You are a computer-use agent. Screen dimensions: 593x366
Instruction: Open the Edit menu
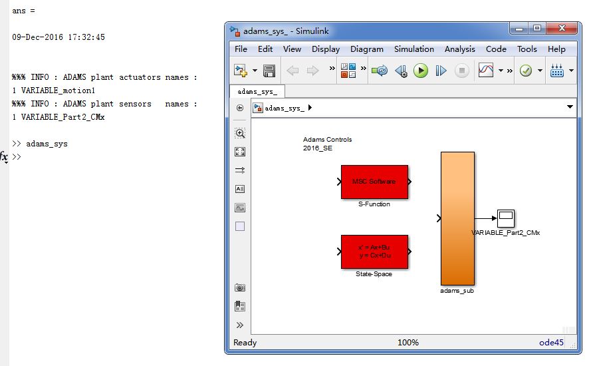click(265, 49)
